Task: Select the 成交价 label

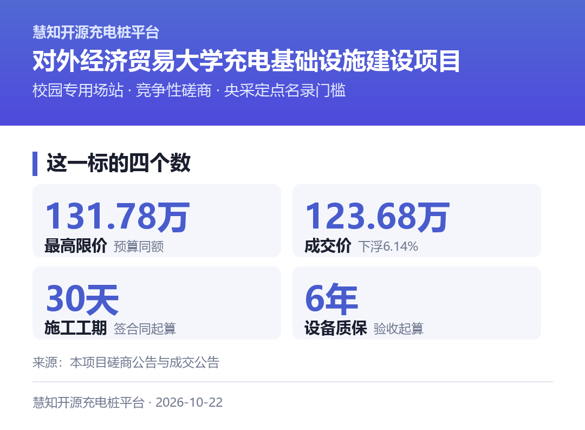Action: [x=328, y=246]
